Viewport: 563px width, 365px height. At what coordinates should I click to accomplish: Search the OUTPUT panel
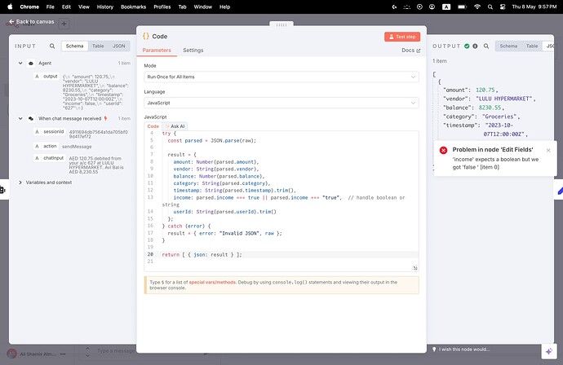point(486,46)
